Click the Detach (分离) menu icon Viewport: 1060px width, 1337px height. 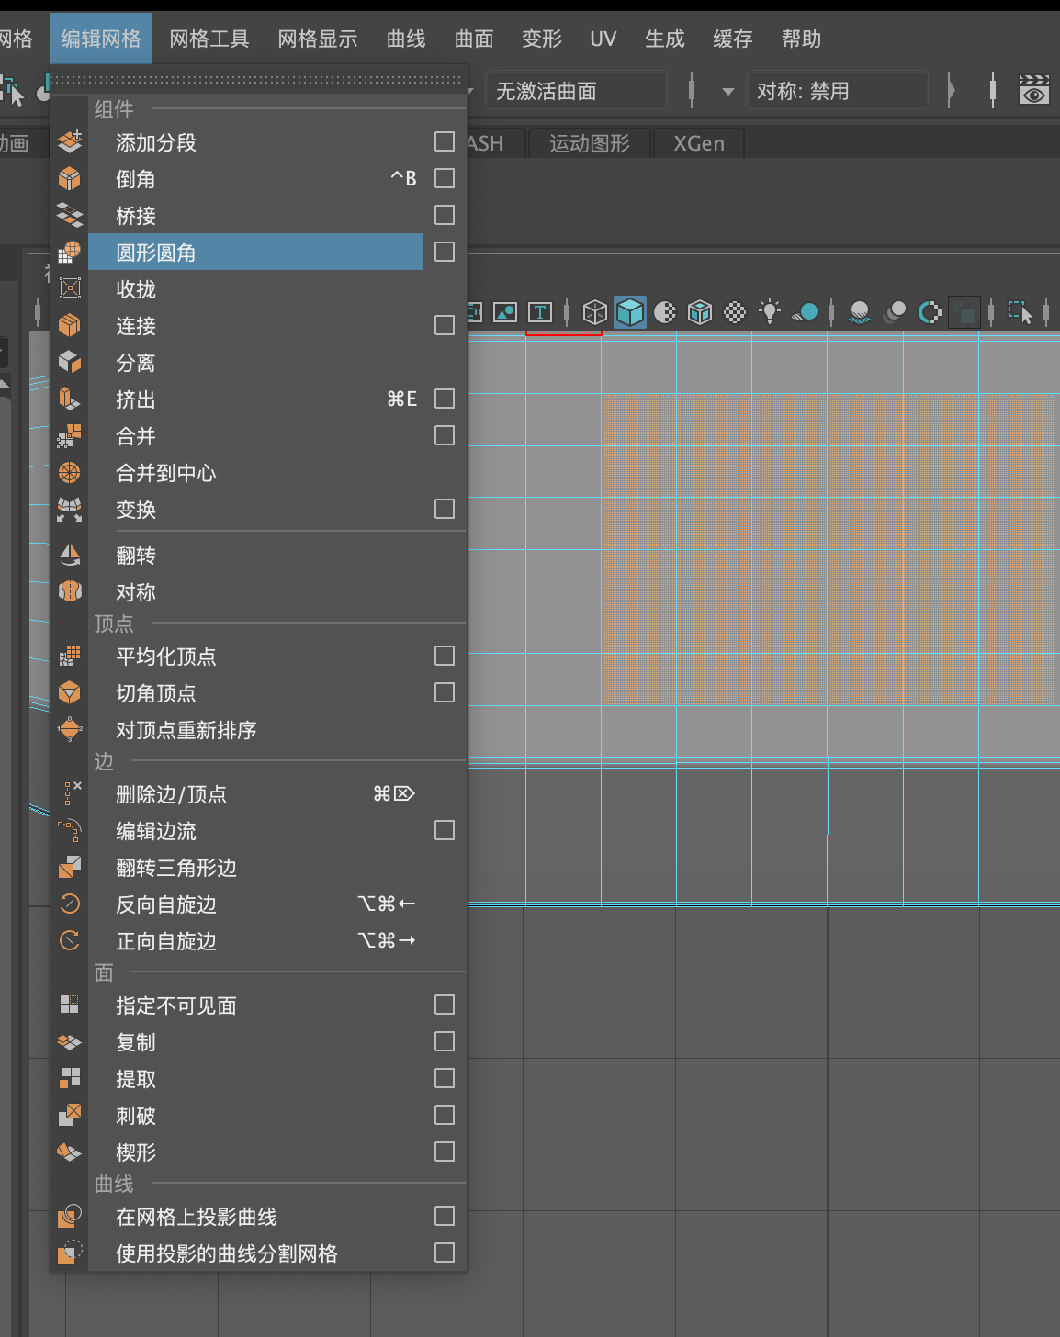coord(70,362)
